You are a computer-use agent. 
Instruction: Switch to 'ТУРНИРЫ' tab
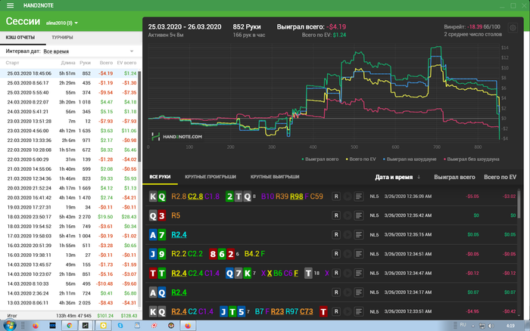[62, 38]
